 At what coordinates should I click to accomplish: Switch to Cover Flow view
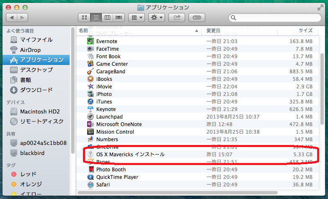pos(119,18)
